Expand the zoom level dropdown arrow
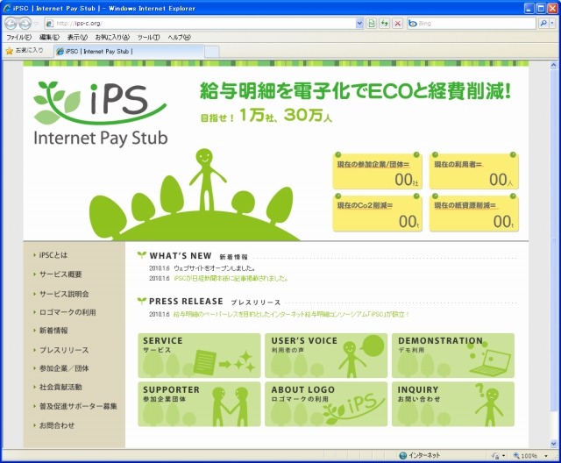This screenshot has height=463, width=561. (546, 456)
